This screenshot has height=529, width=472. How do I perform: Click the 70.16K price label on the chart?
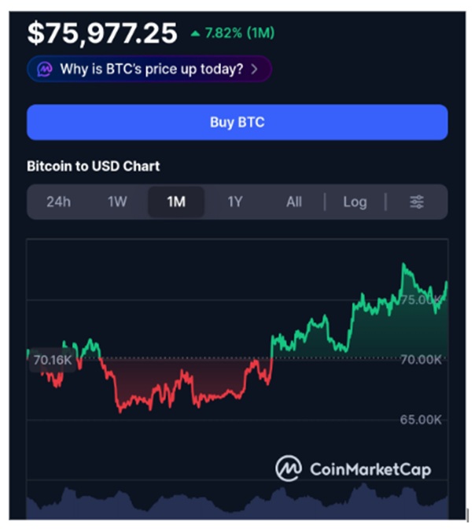53,361
